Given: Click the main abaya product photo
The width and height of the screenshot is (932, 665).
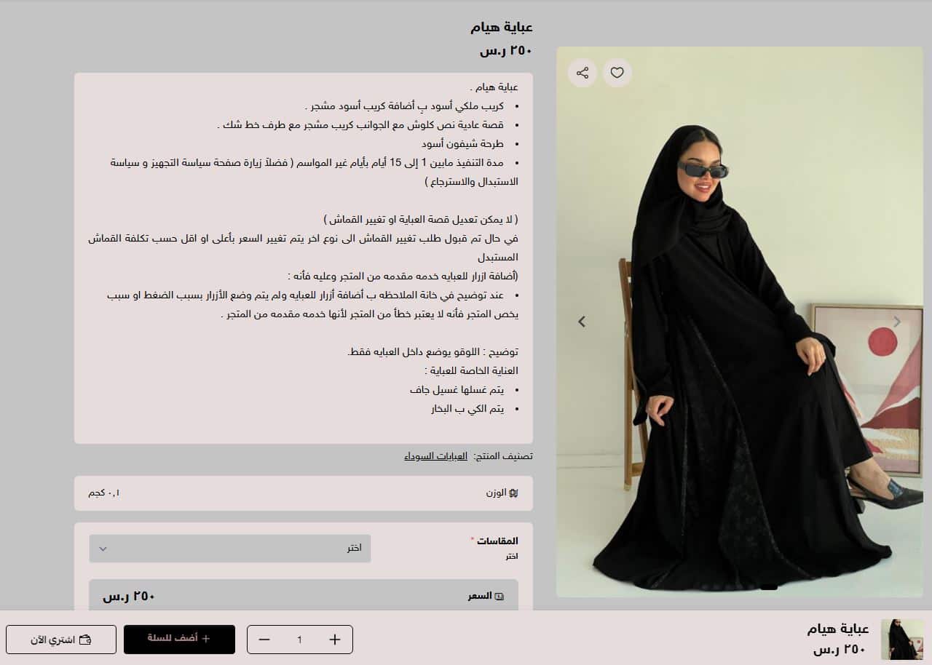Looking at the screenshot, I should point(740,322).
